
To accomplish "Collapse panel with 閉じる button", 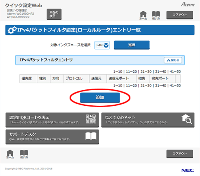I will click(173, 60).
